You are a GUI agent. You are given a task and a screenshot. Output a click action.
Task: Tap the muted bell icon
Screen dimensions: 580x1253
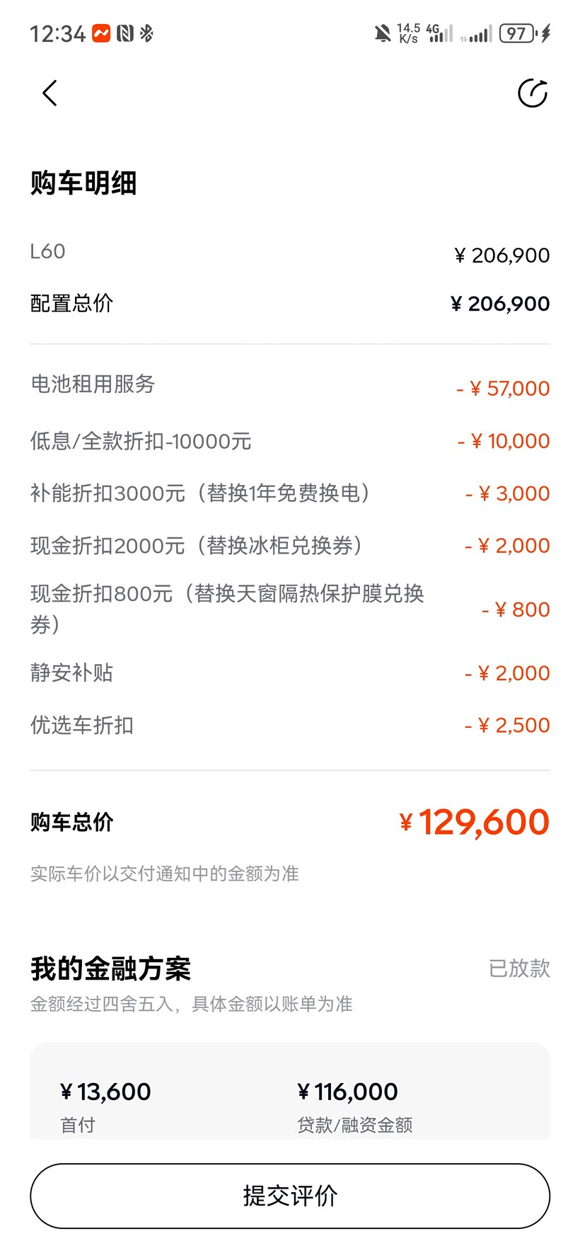point(383,33)
